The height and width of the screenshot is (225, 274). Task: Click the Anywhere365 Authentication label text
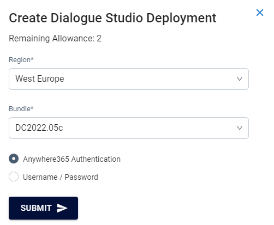point(72,159)
